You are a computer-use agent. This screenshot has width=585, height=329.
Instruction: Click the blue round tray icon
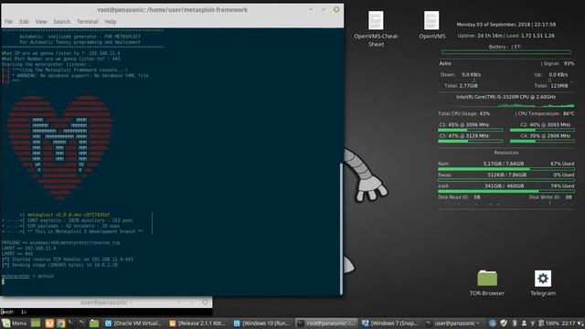pyautogui.click(x=492, y=323)
